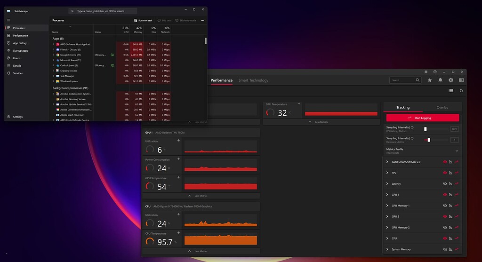
Task: Open more options ellipsis in Task Manager
Action: click(x=202, y=21)
